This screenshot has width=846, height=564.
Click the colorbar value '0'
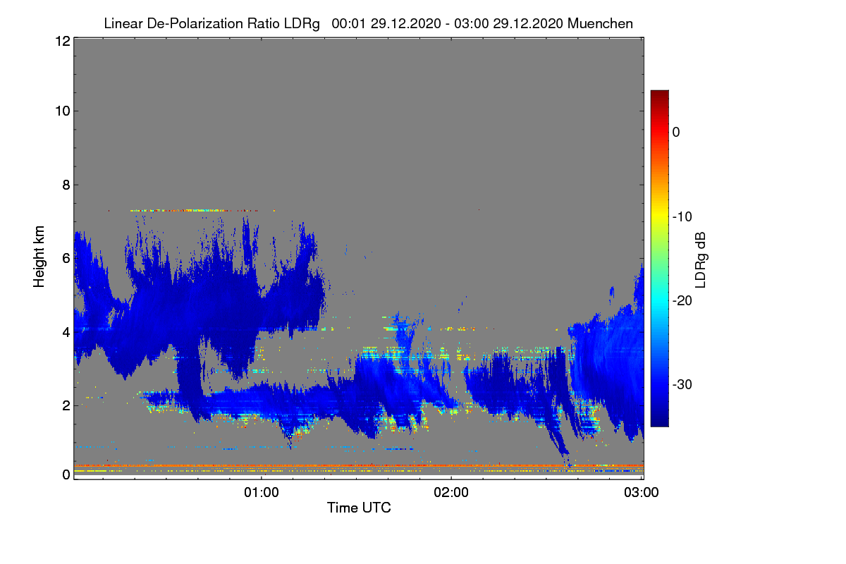(x=676, y=132)
